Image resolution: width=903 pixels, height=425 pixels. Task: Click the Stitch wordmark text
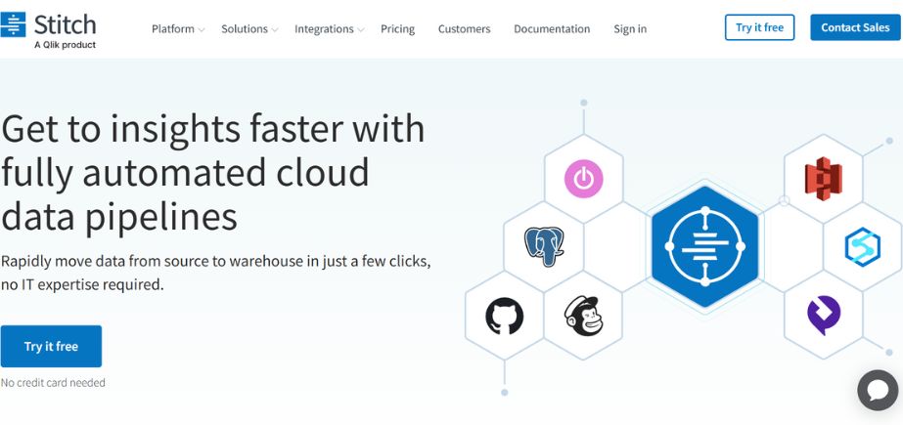(x=65, y=24)
